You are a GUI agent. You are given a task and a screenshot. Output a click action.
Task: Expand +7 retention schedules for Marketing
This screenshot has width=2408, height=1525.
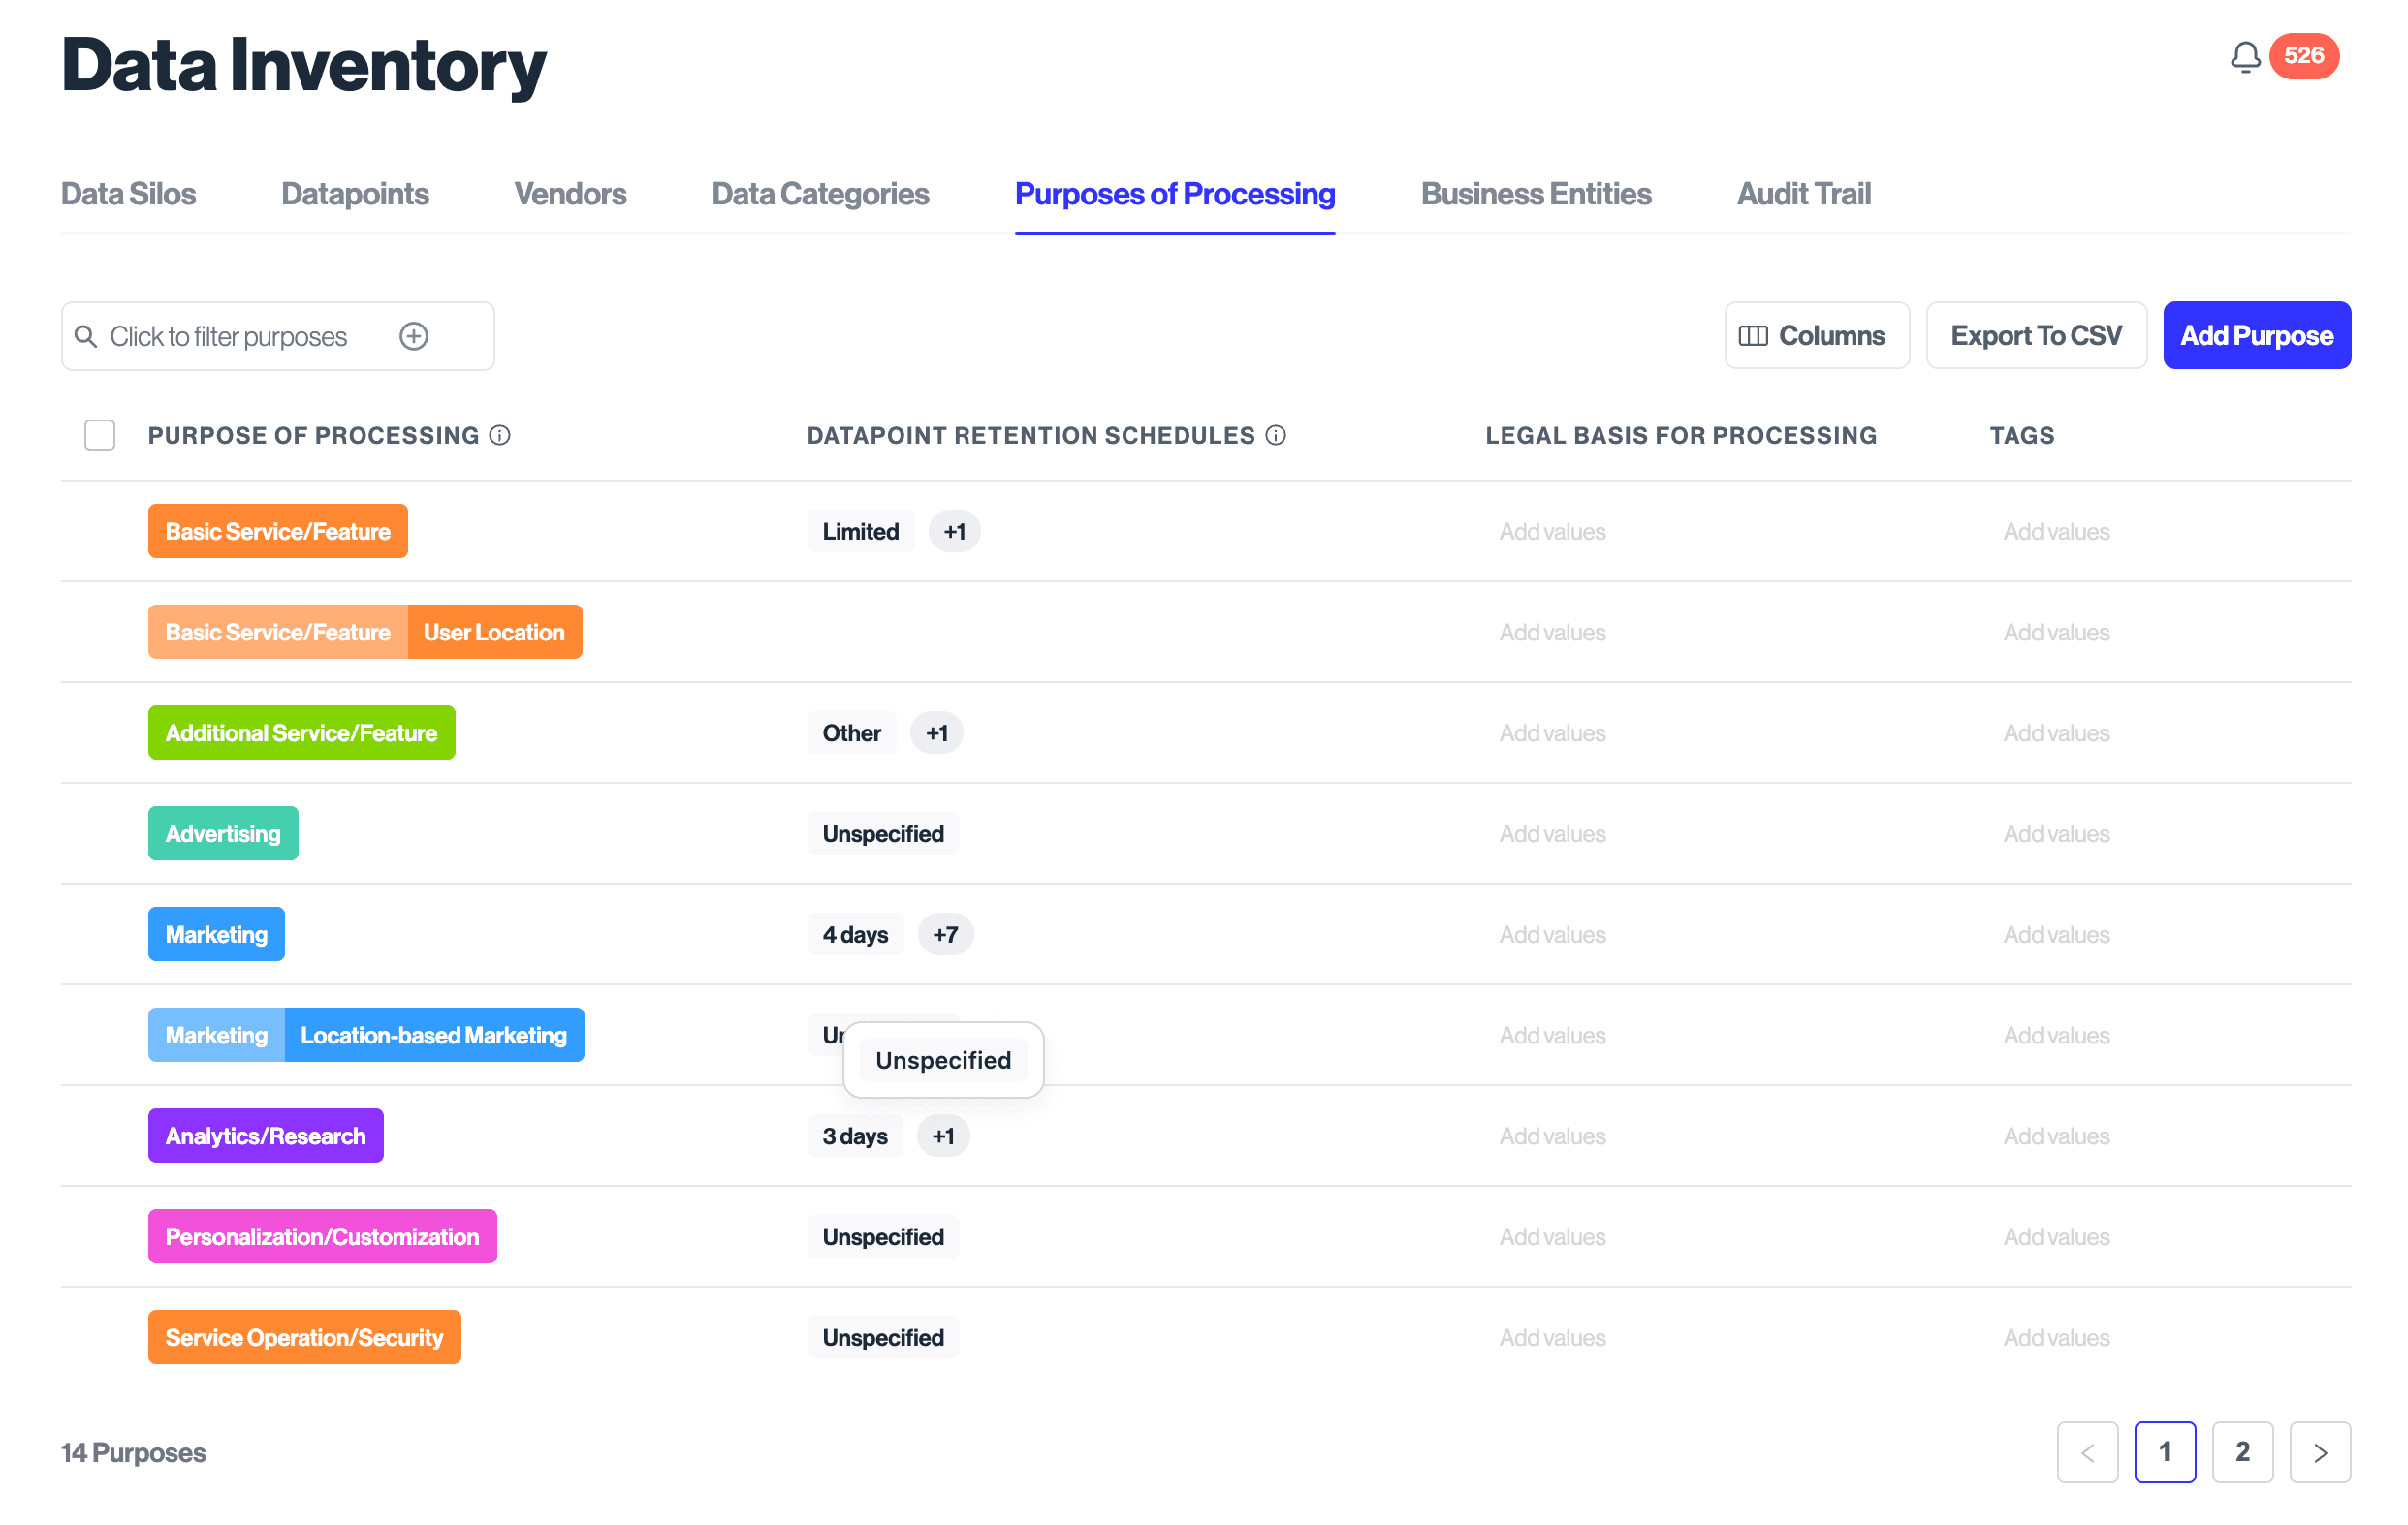pyautogui.click(x=945, y=934)
